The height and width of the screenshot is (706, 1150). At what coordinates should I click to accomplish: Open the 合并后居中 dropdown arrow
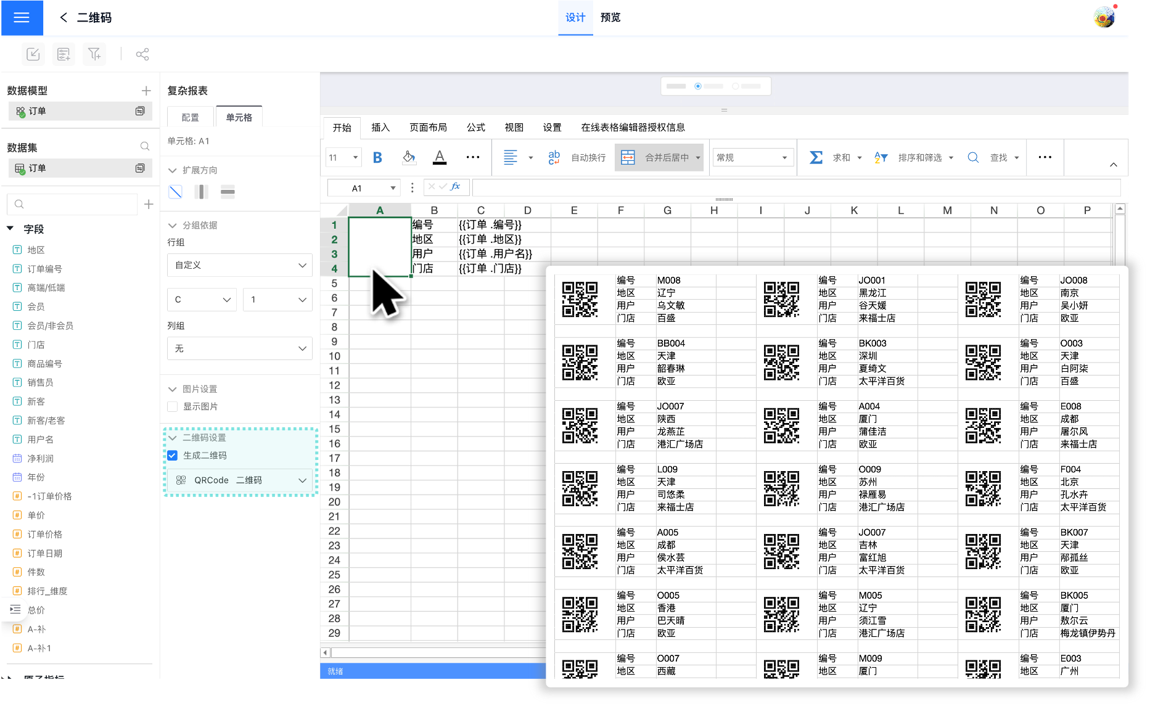[698, 158]
